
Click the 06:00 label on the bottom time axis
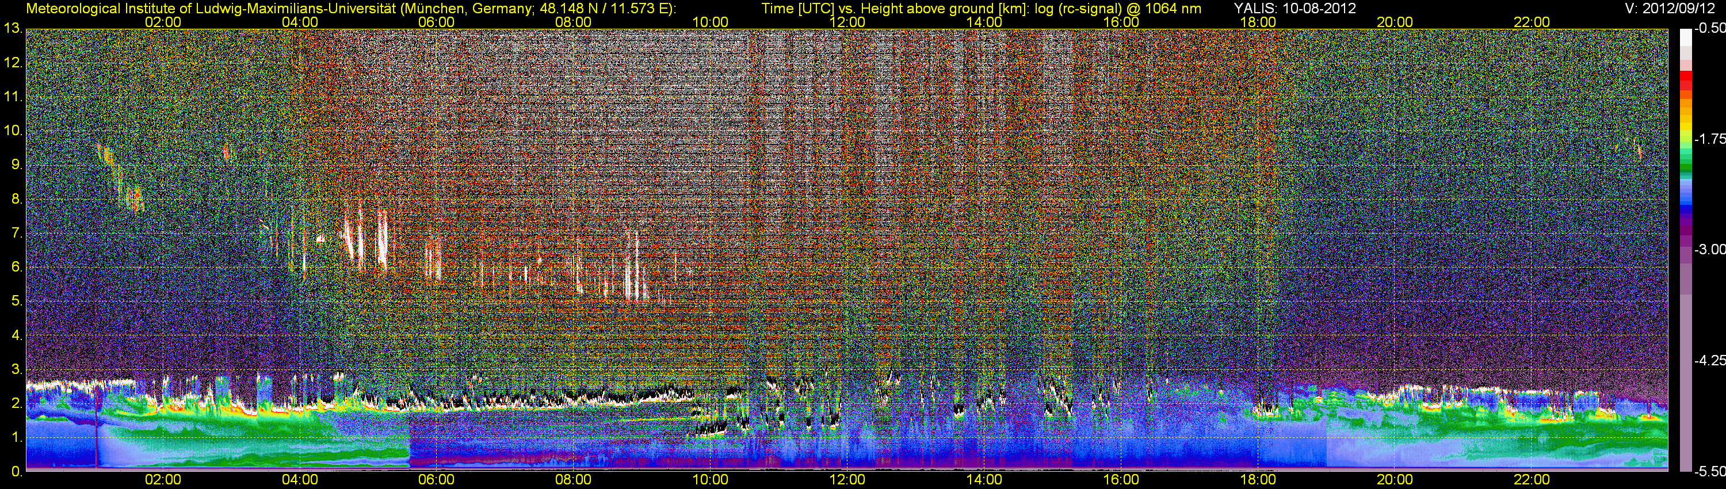coord(436,480)
